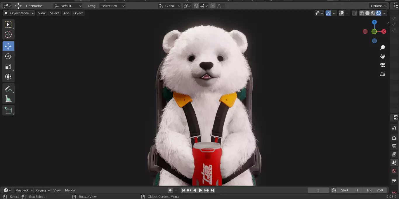The width and height of the screenshot is (399, 199).
Task: Switch to material preview shading
Action: 373,13
